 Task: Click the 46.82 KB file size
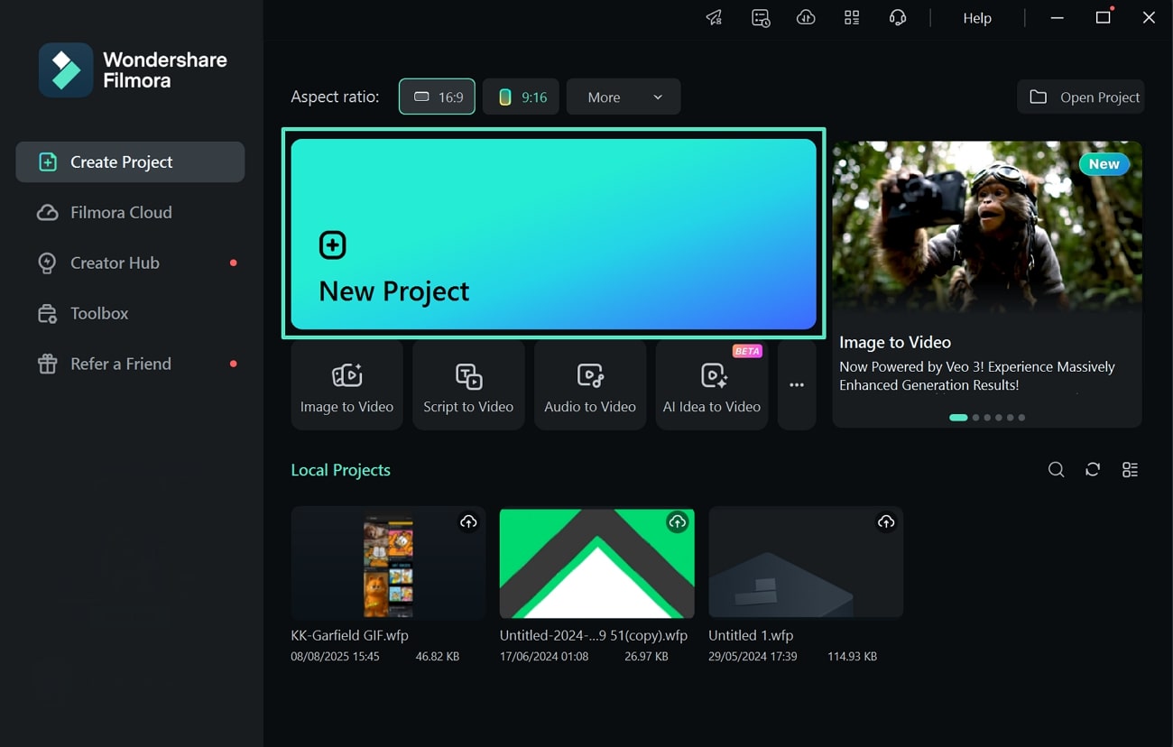click(x=438, y=657)
